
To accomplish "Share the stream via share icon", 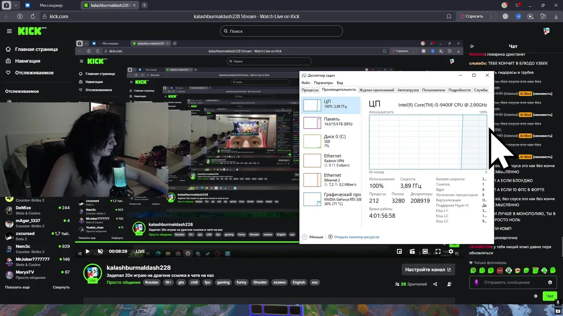I will 435,284.
